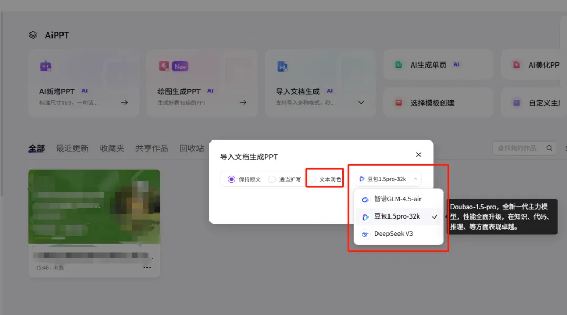
Task: Click the 智谱GLM-4.5-air model logo icon
Action: [x=365, y=200]
